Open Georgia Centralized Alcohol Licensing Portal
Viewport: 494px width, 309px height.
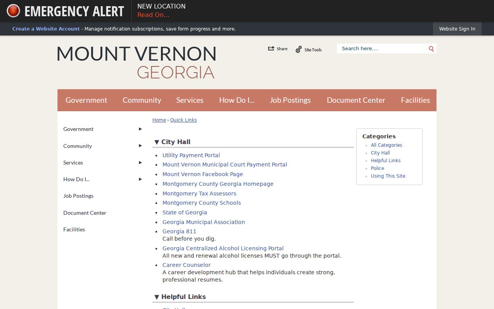(x=223, y=248)
